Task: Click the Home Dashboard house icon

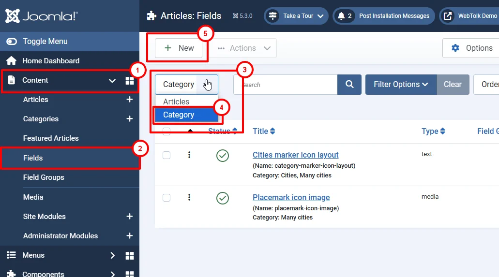Action: pos(12,61)
